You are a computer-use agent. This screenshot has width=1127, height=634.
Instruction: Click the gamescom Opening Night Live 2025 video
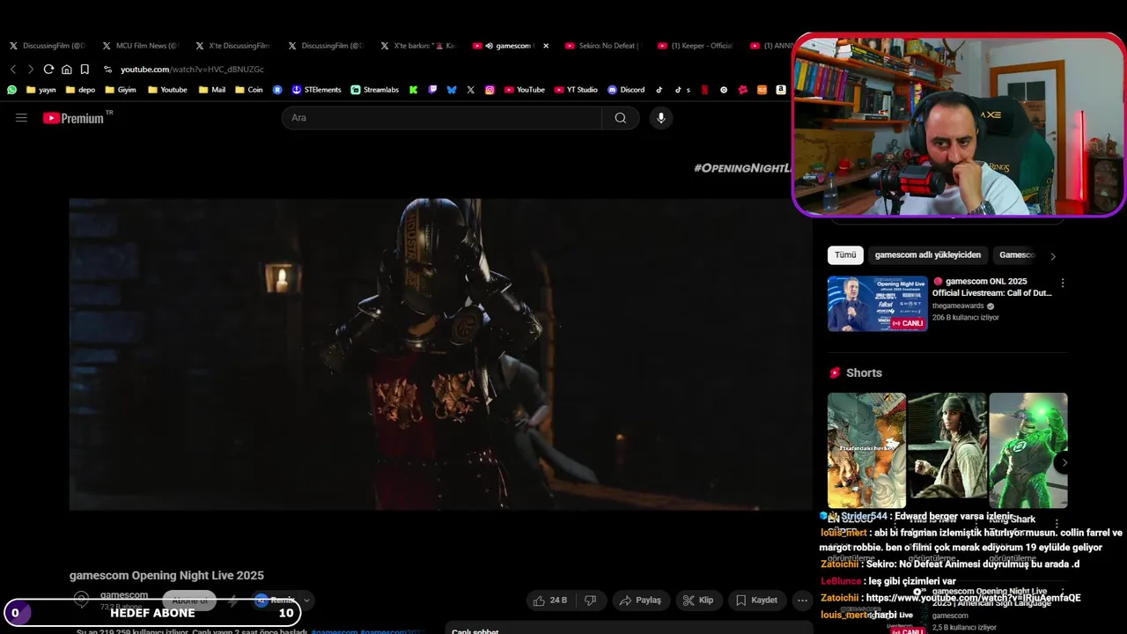pos(440,354)
